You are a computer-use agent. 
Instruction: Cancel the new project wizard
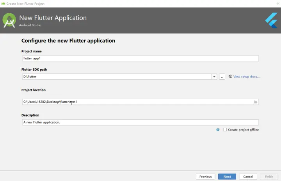tap(248, 177)
